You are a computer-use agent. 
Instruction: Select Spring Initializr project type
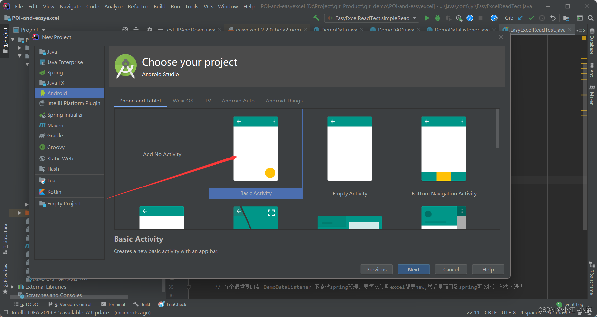pyautogui.click(x=69, y=115)
